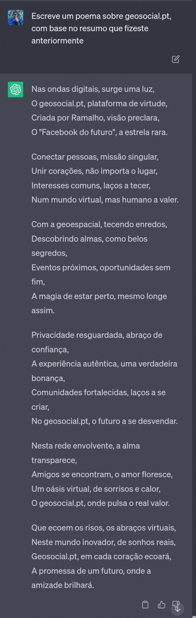Give the response a thumbs up
The height and width of the screenshot is (618, 196).
point(161,605)
